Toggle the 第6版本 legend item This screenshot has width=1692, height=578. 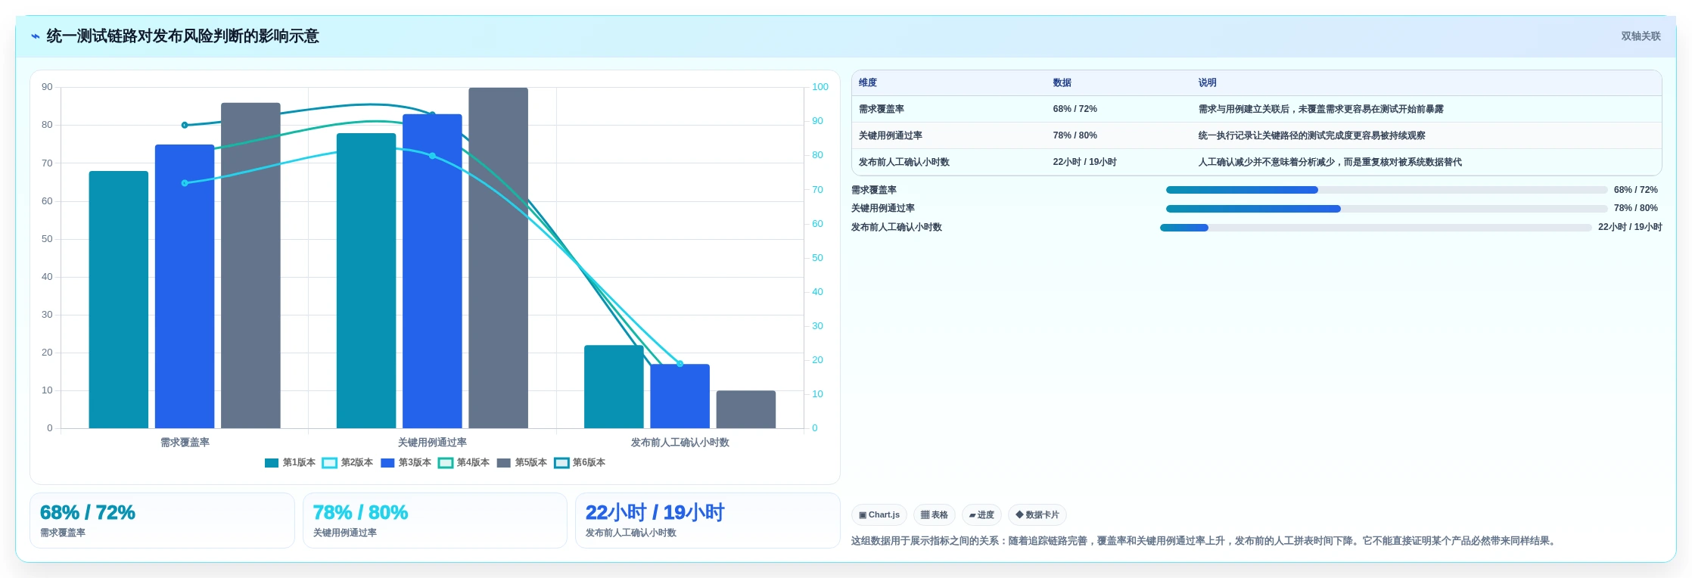point(580,463)
